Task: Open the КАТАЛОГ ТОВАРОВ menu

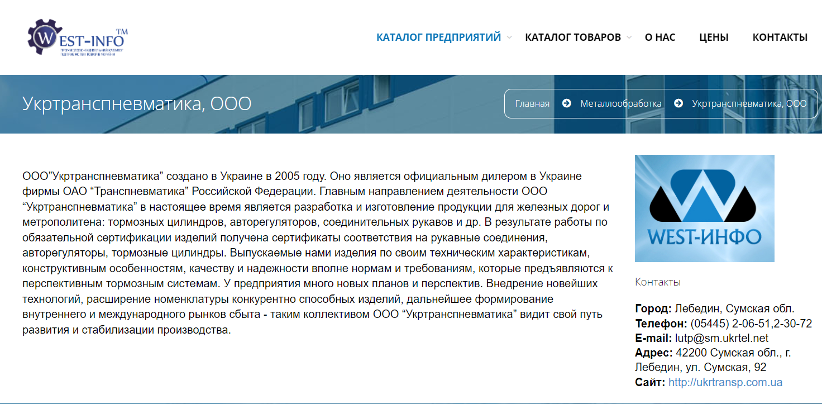Action: click(x=573, y=37)
